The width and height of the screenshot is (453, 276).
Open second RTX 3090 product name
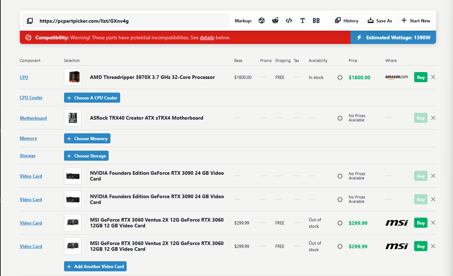(157, 199)
